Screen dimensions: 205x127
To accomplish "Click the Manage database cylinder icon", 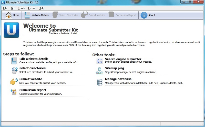I will click(100, 82).
